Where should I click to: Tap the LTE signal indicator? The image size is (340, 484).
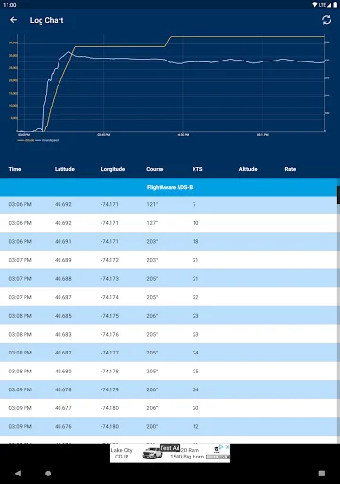(x=325, y=5)
